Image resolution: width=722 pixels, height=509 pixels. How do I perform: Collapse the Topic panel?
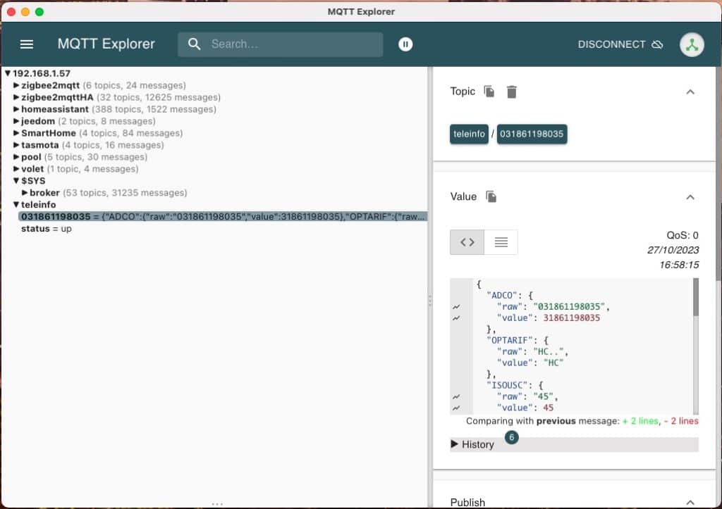[689, 92]
